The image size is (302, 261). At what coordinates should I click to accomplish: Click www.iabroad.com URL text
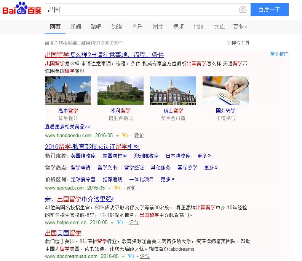pos(64,188)
